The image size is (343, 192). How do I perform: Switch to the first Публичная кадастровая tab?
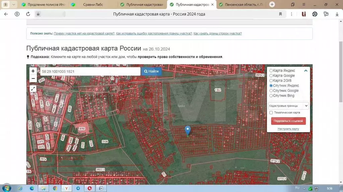(x=142, y=4)
